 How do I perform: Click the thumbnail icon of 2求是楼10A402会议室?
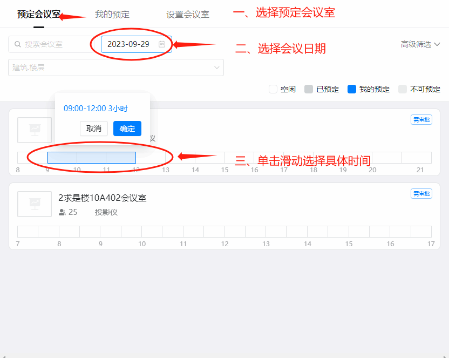35,204
